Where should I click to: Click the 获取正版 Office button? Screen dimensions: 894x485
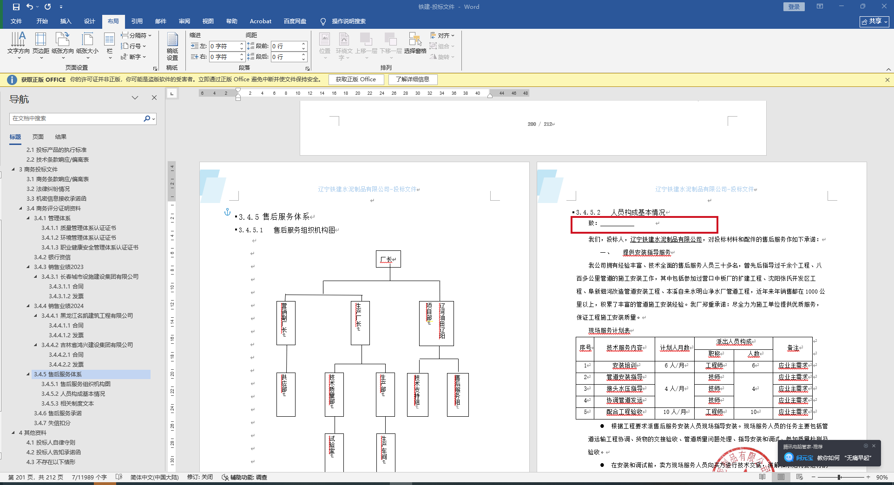(356, 79)
